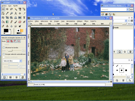Click the Auto button
Image resolution: width=135 pixels, height=101 pixels.
(131, 9)
